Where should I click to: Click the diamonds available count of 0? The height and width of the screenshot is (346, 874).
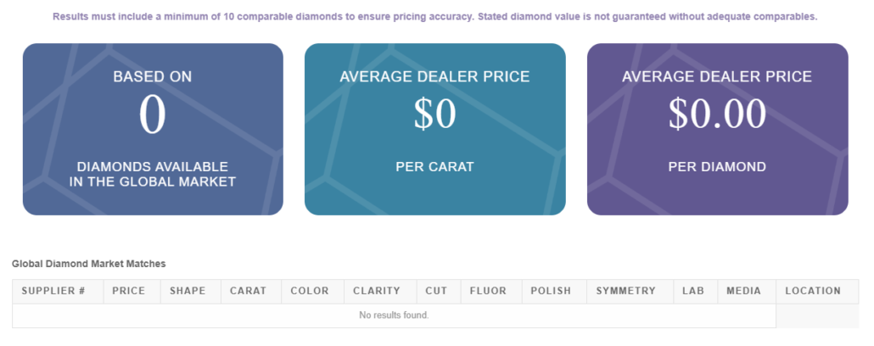tap(152, 115)
